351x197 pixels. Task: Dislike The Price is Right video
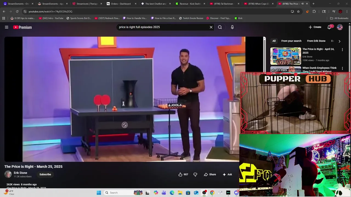click(195, 174)
